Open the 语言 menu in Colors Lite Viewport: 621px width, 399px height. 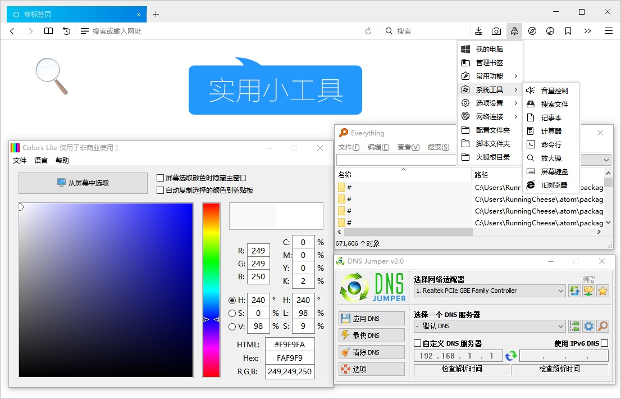tap(40, 160)
